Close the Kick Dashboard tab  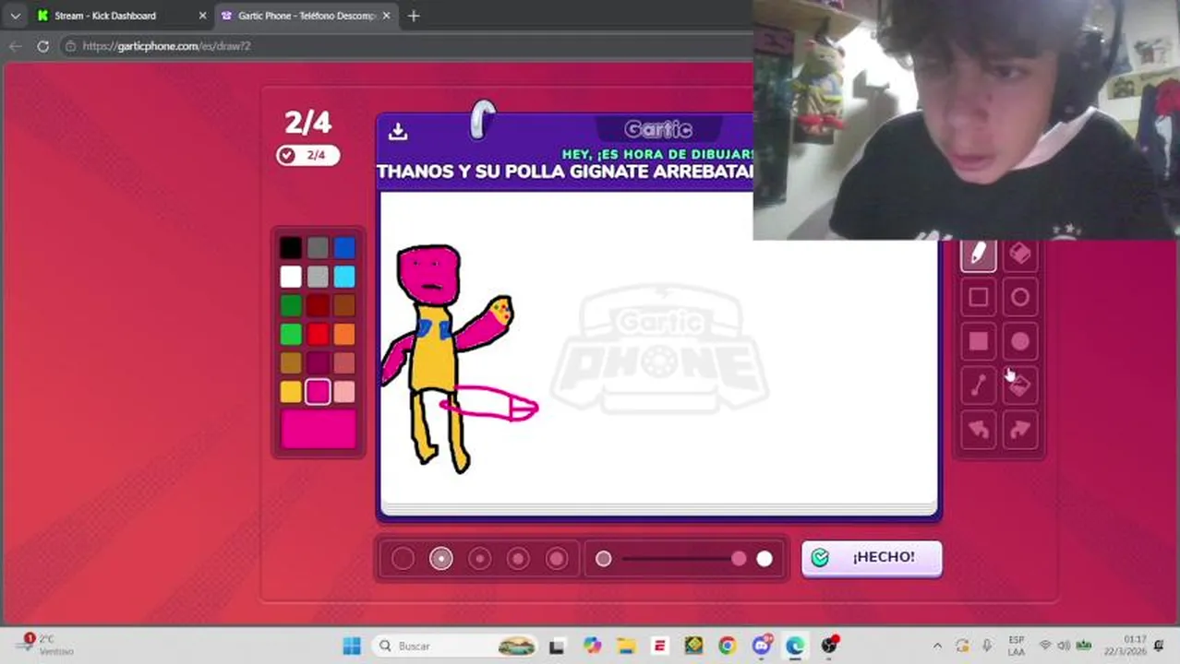point(202,16)
